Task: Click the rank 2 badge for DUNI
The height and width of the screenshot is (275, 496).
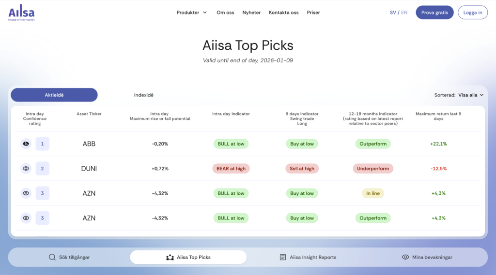Action: (x=42, y=169)
